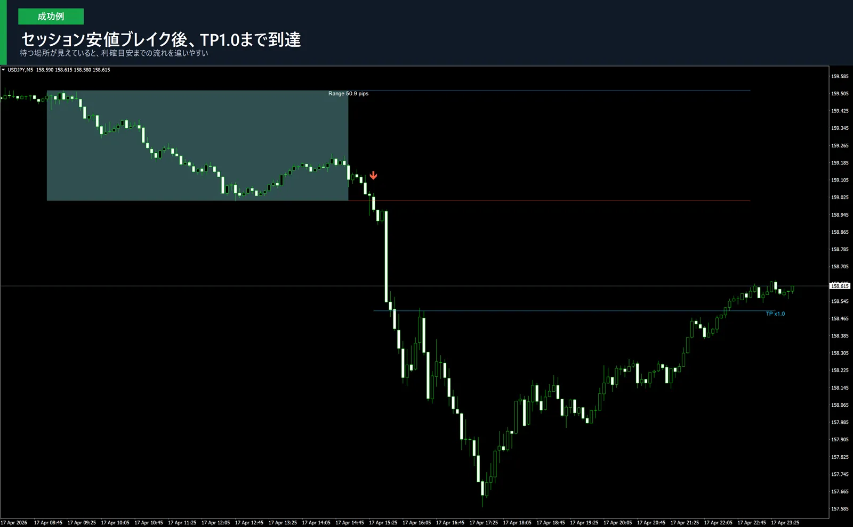The width and height of the screenshot is (853, 527).
Task: Click the 158.545 price axis label
Action: tap(840, 301)
